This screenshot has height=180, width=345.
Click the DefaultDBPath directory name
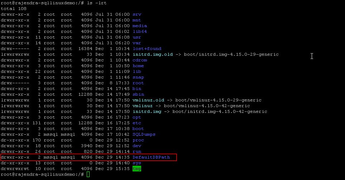click(151, 157)
